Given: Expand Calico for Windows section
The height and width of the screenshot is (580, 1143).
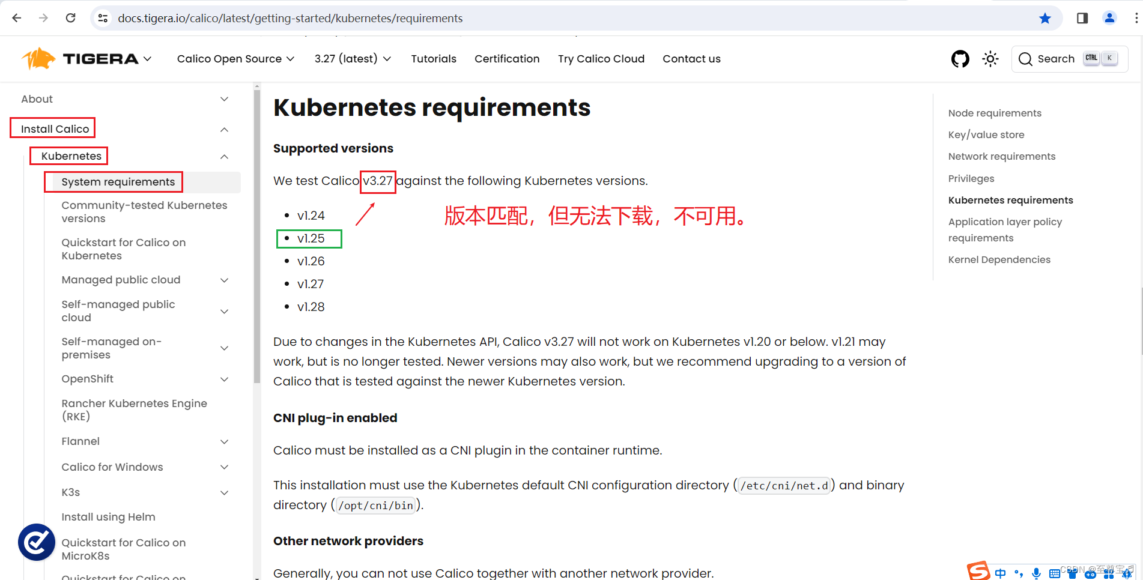Looking at the screenshot, I should (x=224, y=467).
